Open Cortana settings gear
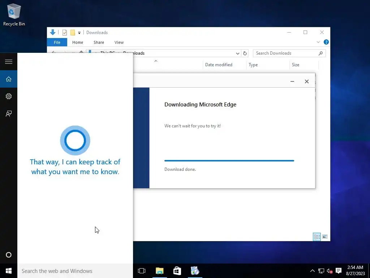Viewport: 370px width, 278px height. click(9, 96)
